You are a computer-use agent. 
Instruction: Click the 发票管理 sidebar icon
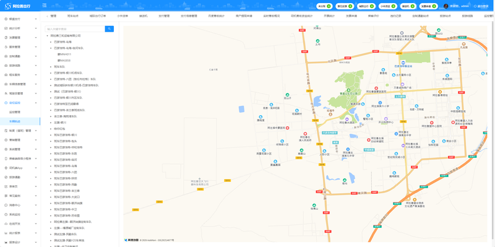(6, 38)
